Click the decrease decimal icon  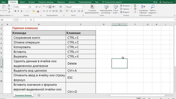(x=82, y=11)
